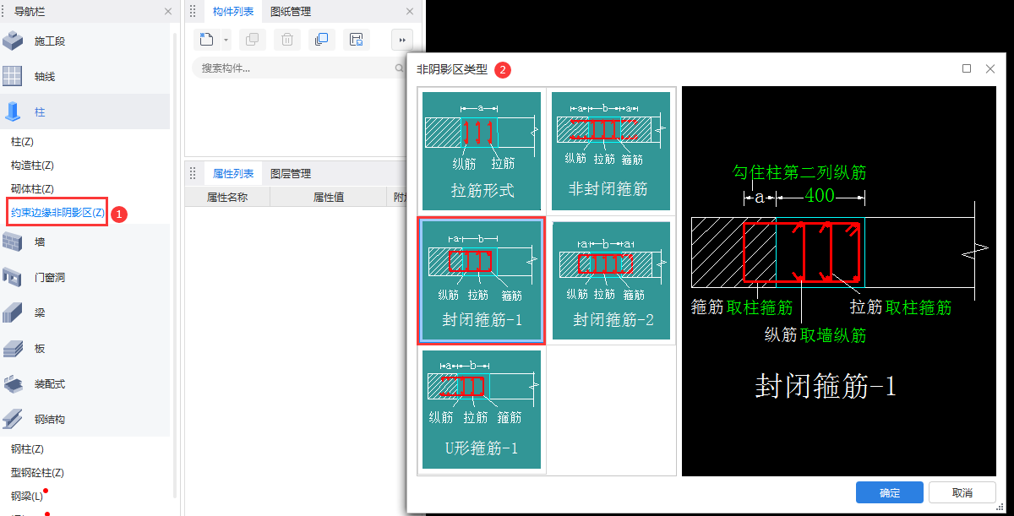Choose the 封闭箍筋-2 type thumbnail
This screenshot has height=516, width=1014.
click(x=610, y=280)
